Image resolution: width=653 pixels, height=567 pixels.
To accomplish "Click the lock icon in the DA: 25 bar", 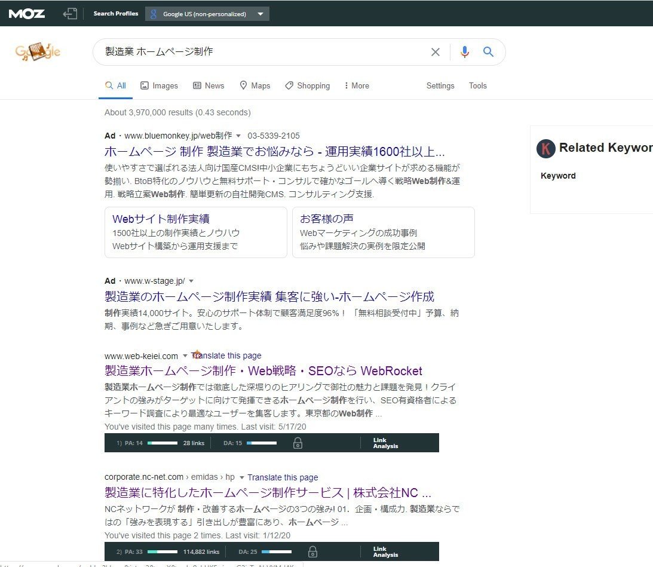I will (312, 551).
